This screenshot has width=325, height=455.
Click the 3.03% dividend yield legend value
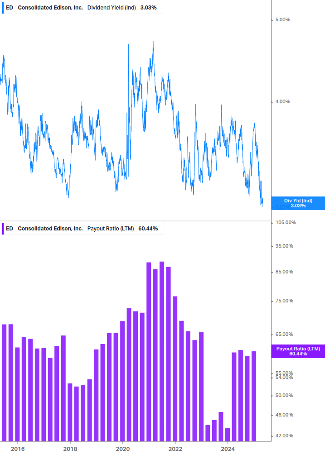148,8
